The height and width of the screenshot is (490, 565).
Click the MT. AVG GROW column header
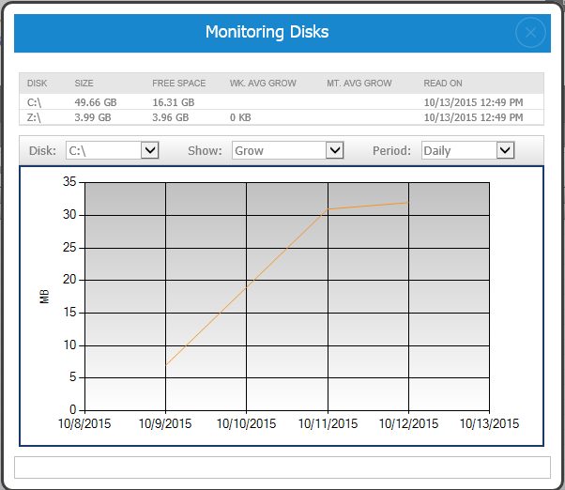click(x=359, y=84)
